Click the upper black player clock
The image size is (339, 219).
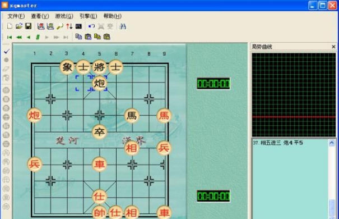(x=213, y=84)
